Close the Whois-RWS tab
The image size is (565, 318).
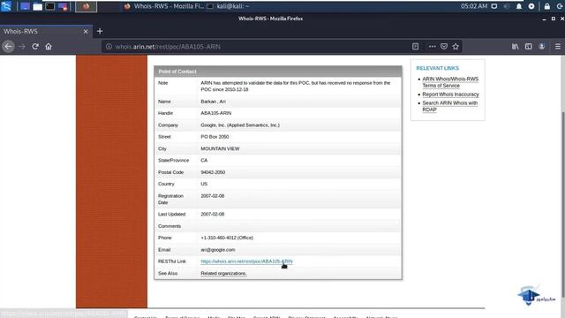pos(86,32)
